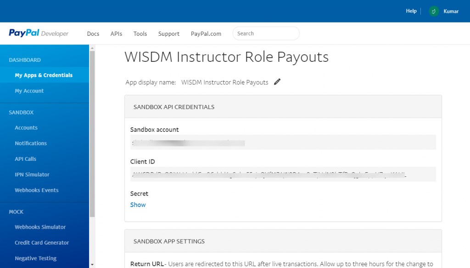Open the Credit Card Generator

point(42,243)
